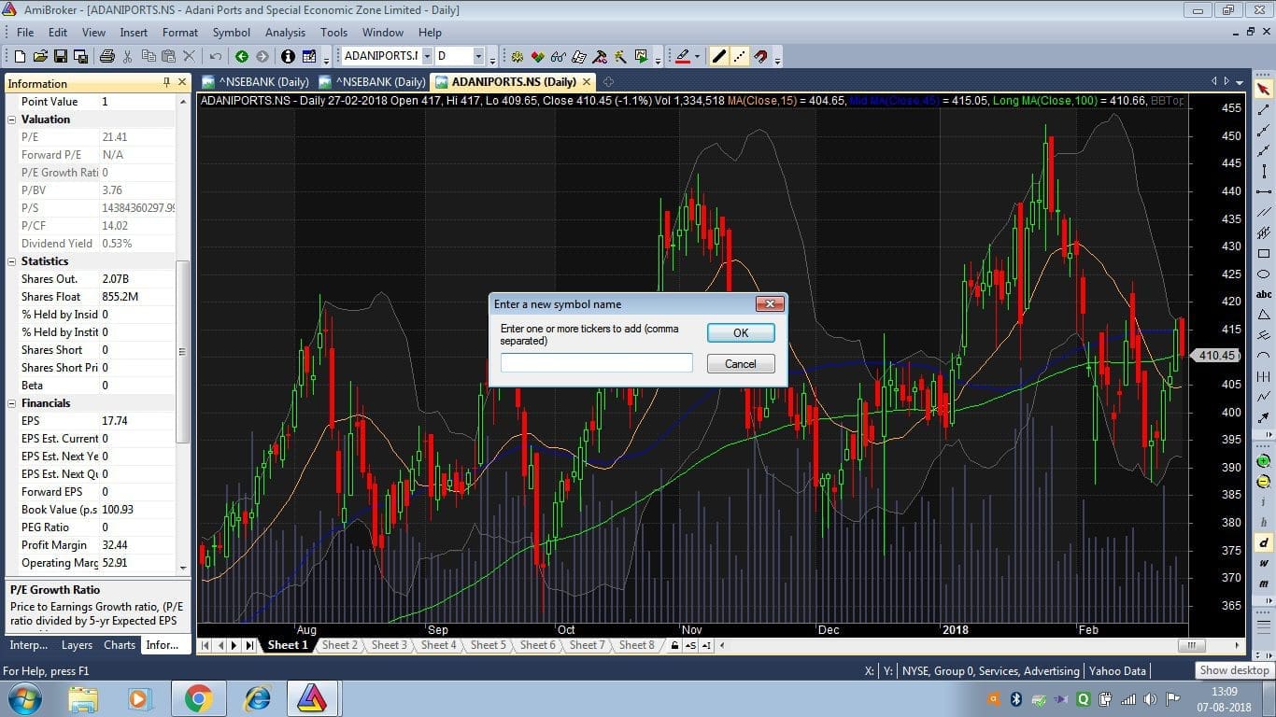Screen dimensions: 1276x717
Task: Click the P/E value 21.41
Action: pos(114,137)
